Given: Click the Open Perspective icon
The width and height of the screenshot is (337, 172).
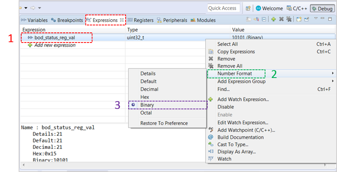Looking at the screenshot, I should tap(248, 8).
